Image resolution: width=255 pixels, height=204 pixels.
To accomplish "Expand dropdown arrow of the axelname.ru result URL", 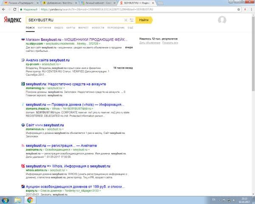I will click(89, 150).
